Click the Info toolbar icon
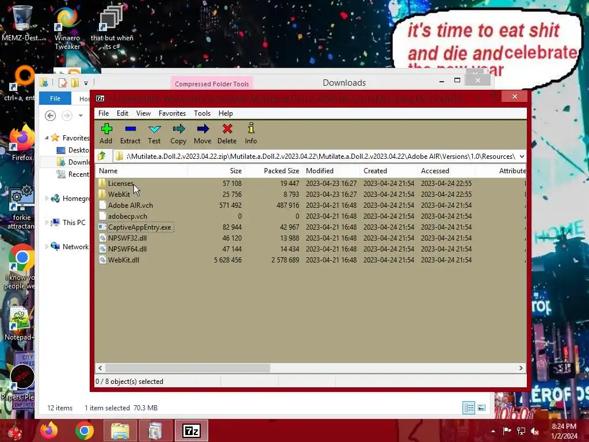The width and height of the screenshot is (589, 442). [x=251, y=128]
